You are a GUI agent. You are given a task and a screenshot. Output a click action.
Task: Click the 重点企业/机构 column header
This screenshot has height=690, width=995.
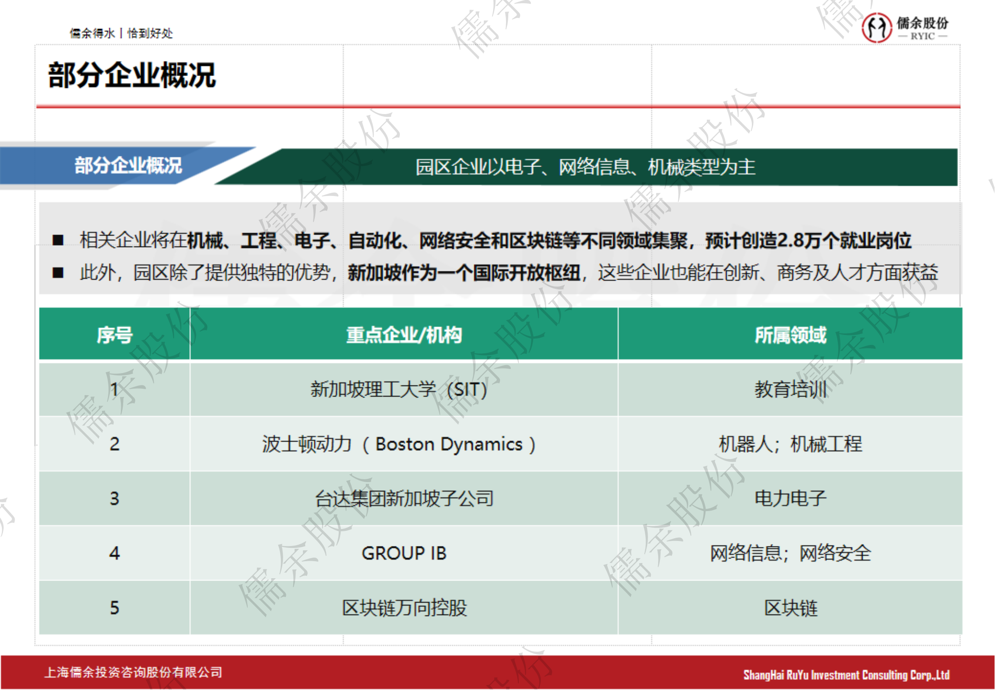click(404, 334)
